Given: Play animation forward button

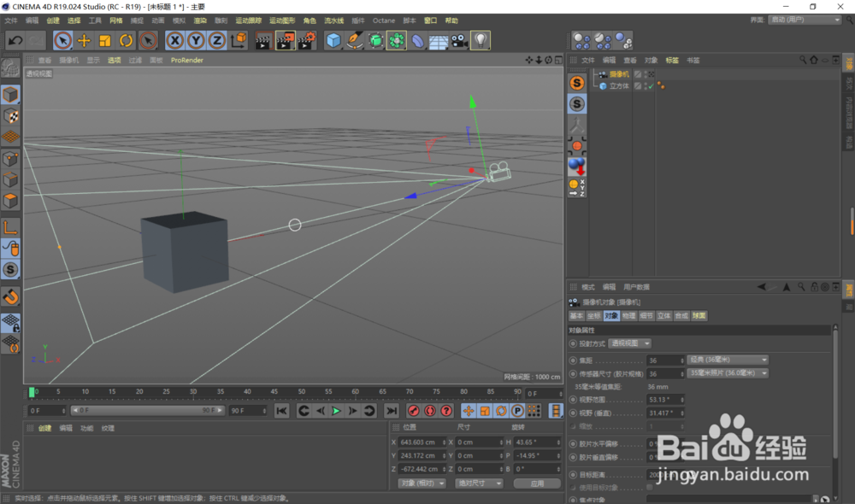Looking at the screenshot, I should pyautogui.click(x=336, y=412).
